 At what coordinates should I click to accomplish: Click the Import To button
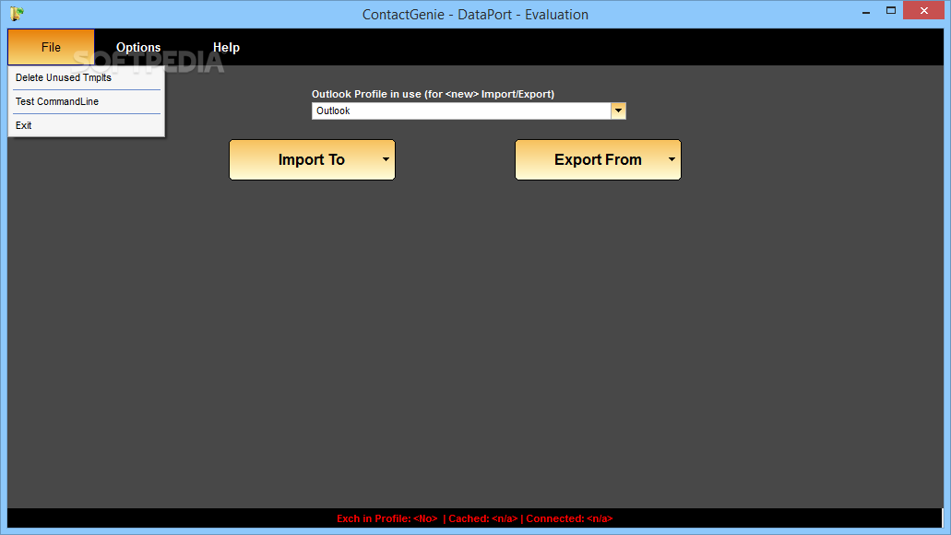(x=312, y=160)
